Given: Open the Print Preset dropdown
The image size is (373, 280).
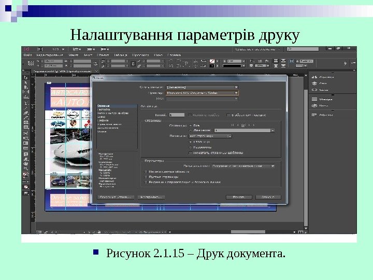Looking at the screenshot, I should 202,87.
